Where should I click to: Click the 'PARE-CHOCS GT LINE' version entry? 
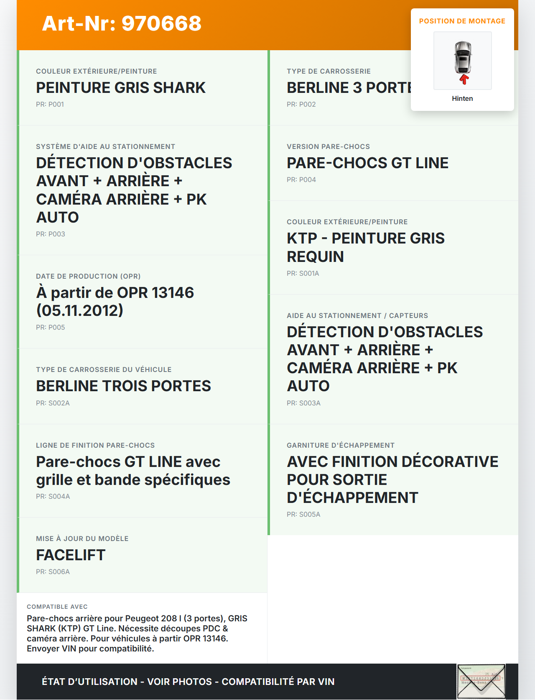click(x=367, y=163)
